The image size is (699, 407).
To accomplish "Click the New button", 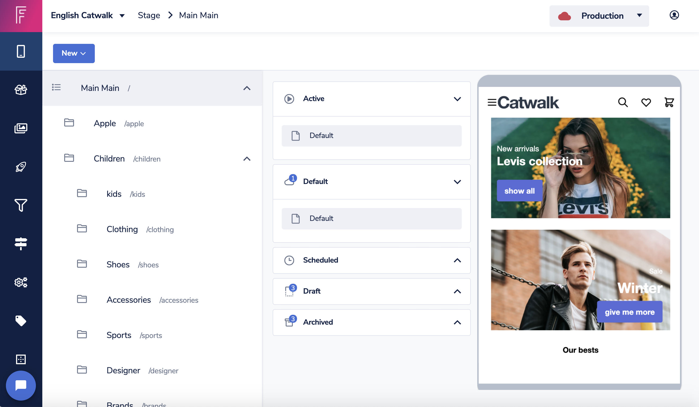I will click(74, 53).
